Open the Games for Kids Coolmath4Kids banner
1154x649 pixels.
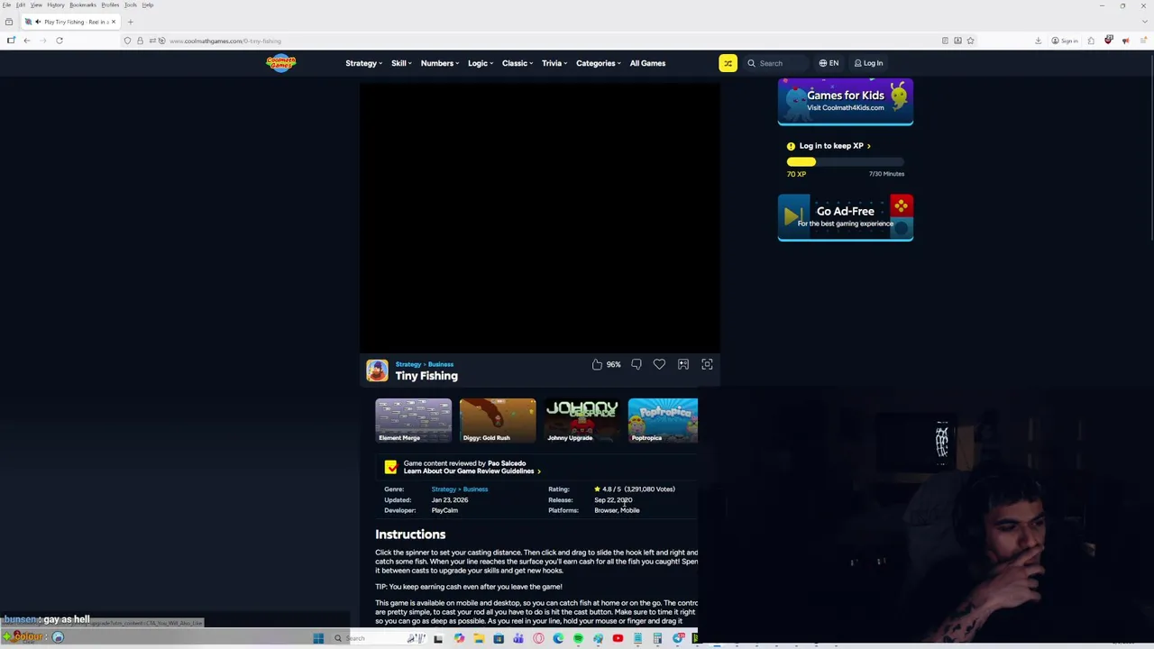click(846, 101)
